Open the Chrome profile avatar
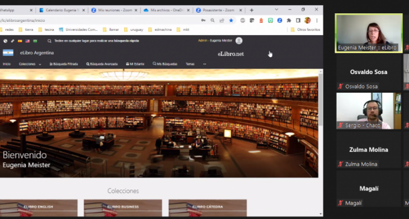The image size is (409, 219). coord(308,20)
